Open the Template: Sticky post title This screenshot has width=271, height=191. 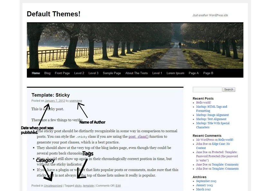coord(51,95)
